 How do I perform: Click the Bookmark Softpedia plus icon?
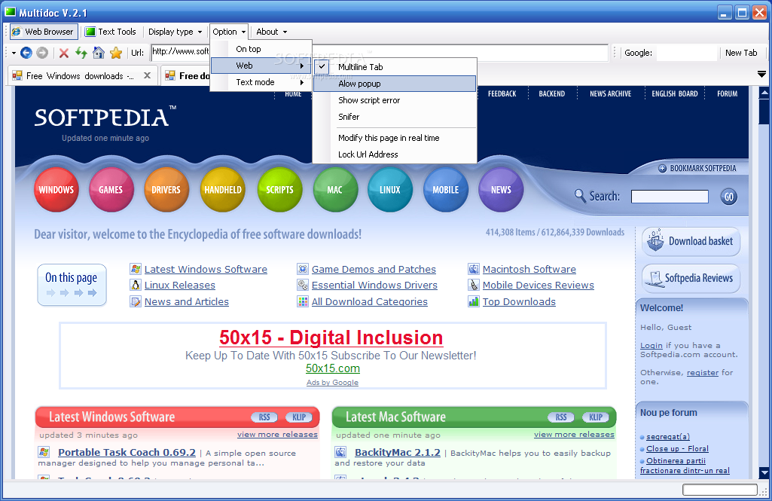coord(662,169)
